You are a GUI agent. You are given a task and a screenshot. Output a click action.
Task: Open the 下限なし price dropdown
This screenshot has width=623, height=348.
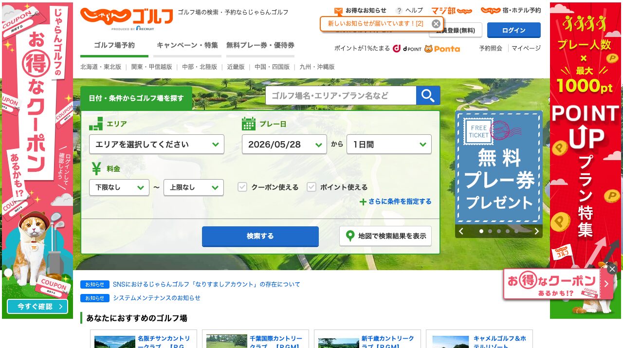(x=119, y=187)
